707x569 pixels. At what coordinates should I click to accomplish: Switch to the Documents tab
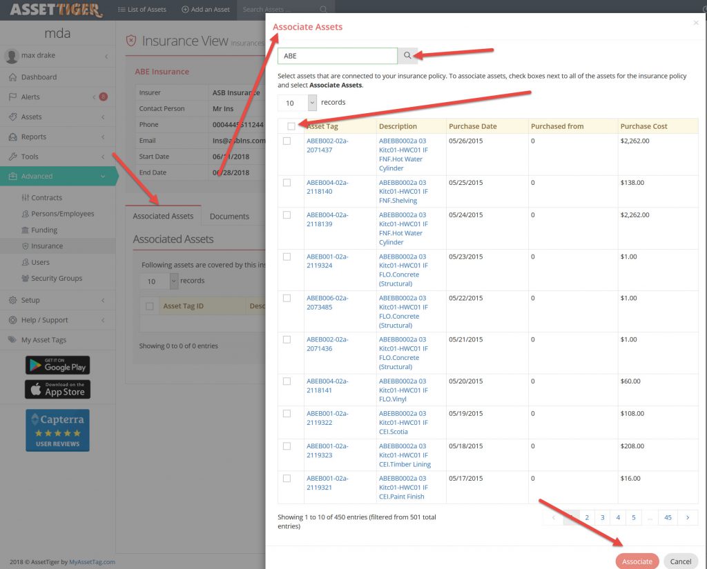229,216
